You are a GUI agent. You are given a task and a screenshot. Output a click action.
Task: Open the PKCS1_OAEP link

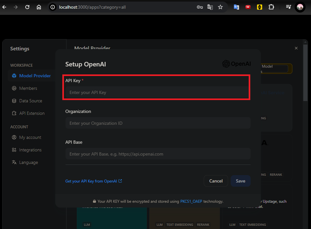[191, 201]
